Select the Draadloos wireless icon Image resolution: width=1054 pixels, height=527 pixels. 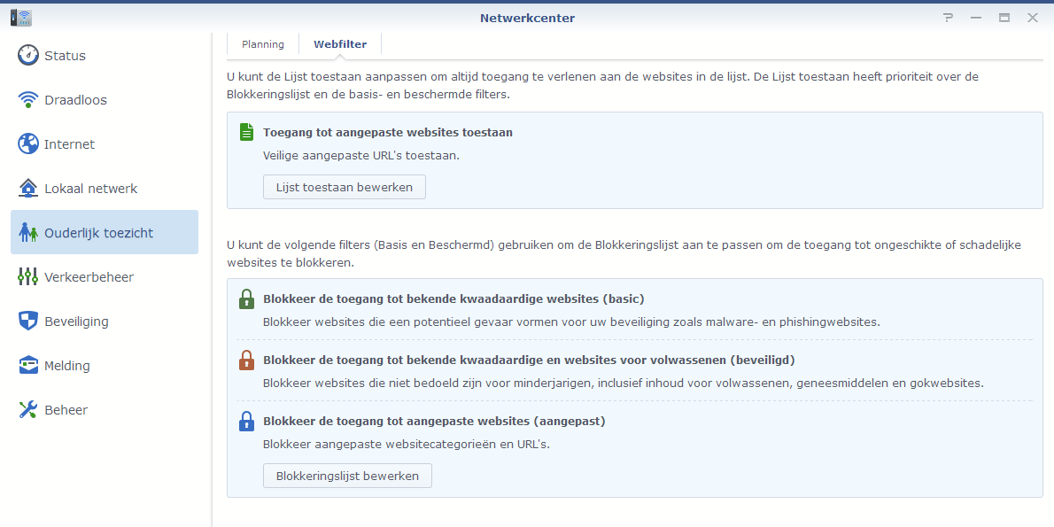[x=27, y=99]
